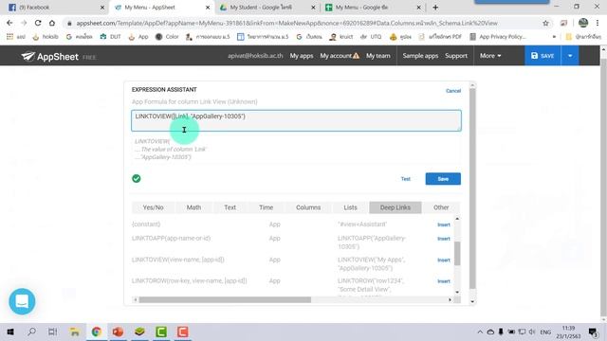Open the DUT bookmark
Screen dimensions: 607x341
(111, 37)
